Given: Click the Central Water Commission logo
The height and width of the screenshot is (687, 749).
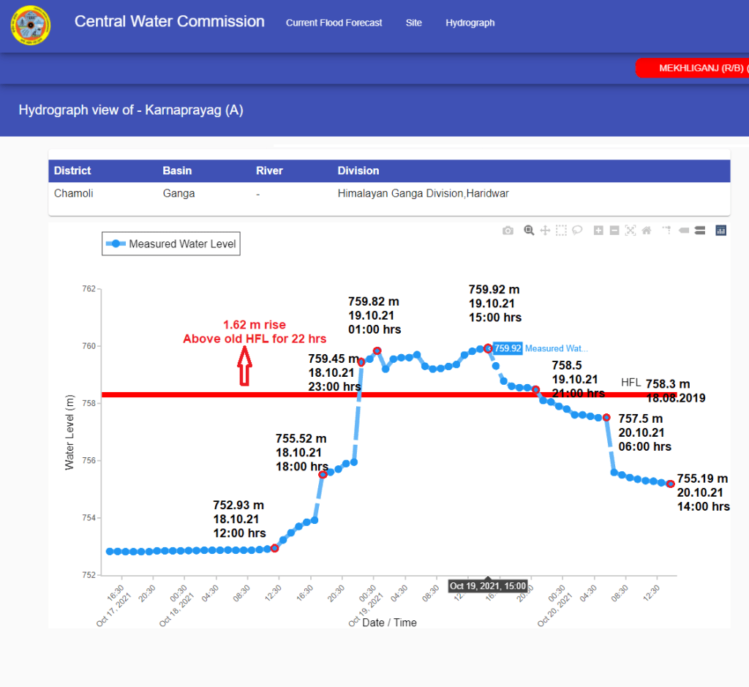Looking at the screenshot, I should [x=31, y=26].
